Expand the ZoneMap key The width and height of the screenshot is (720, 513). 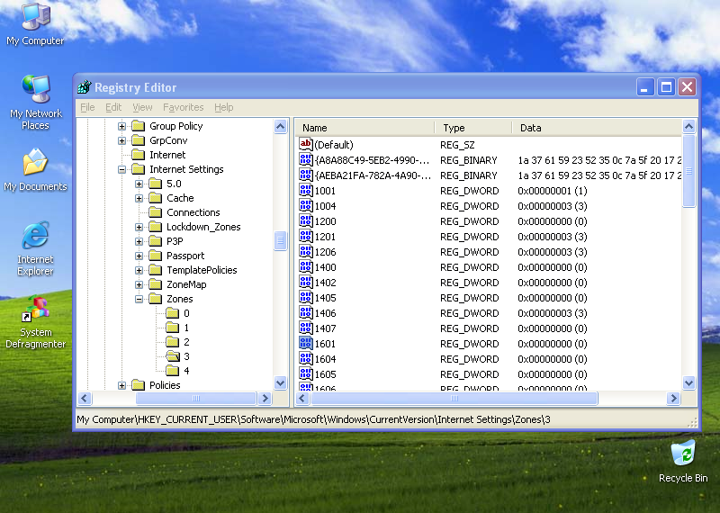[x=139, y=284]
